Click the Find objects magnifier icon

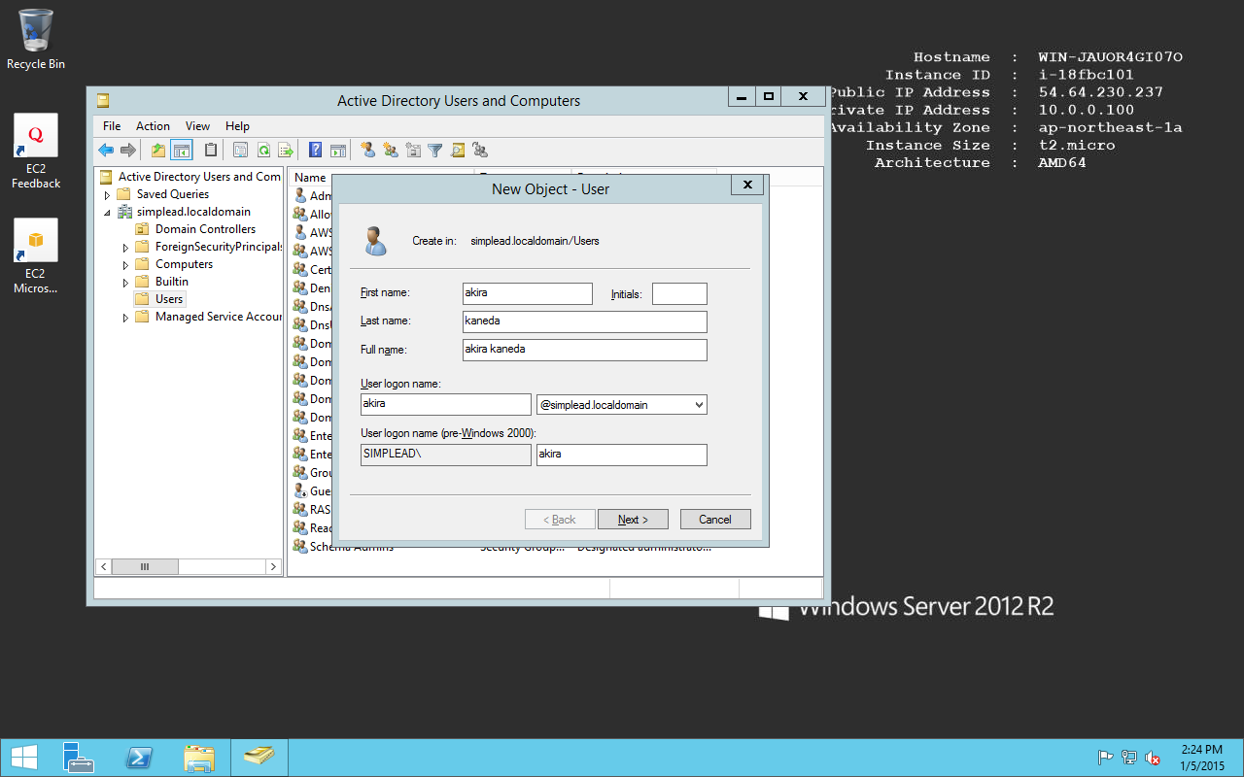[x=458, y=150]
